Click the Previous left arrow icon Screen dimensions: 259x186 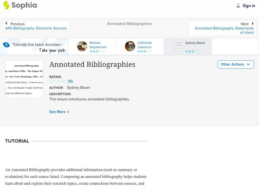[x=6, y=24]
